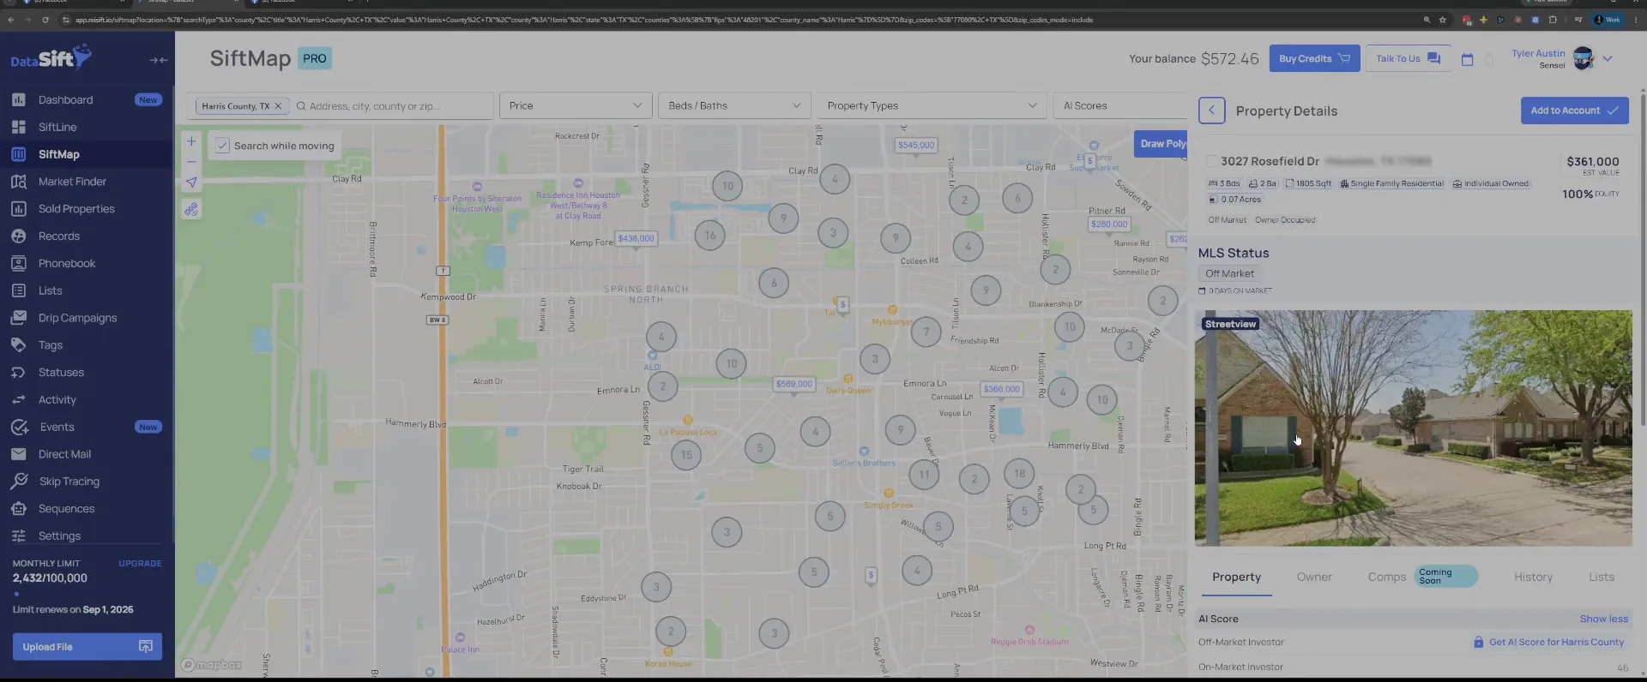
Task: Expand the Tyler Austin account menu
Action: pyautogui.click(x=1608, y=59)
